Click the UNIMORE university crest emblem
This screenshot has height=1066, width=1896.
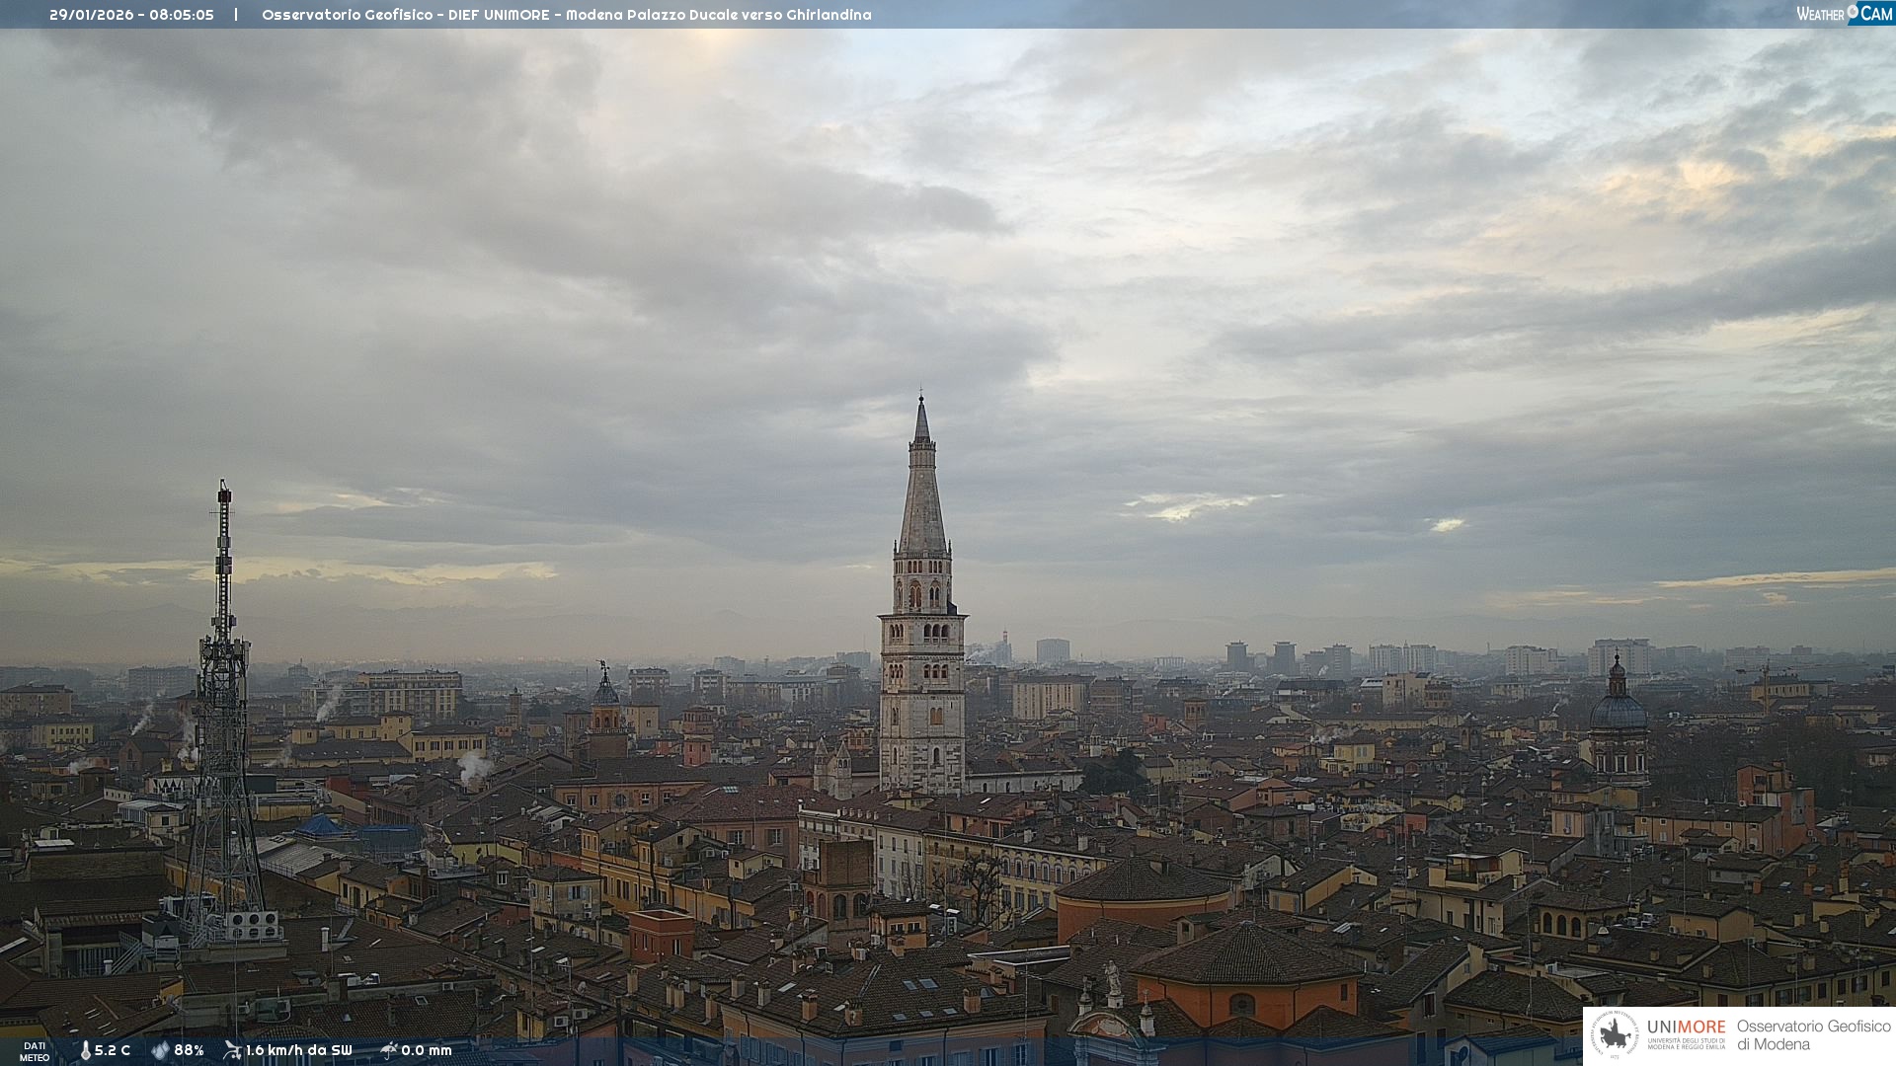click(x=1616, y=1035)
